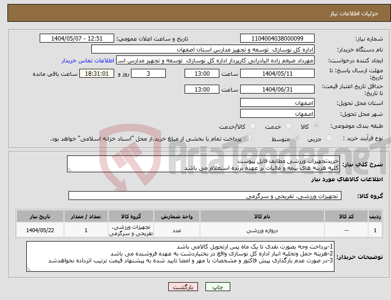Viewport: 391px width, 300px height.
Task: Click the استان محل تحویل field
Action: [x=277, y=103]
